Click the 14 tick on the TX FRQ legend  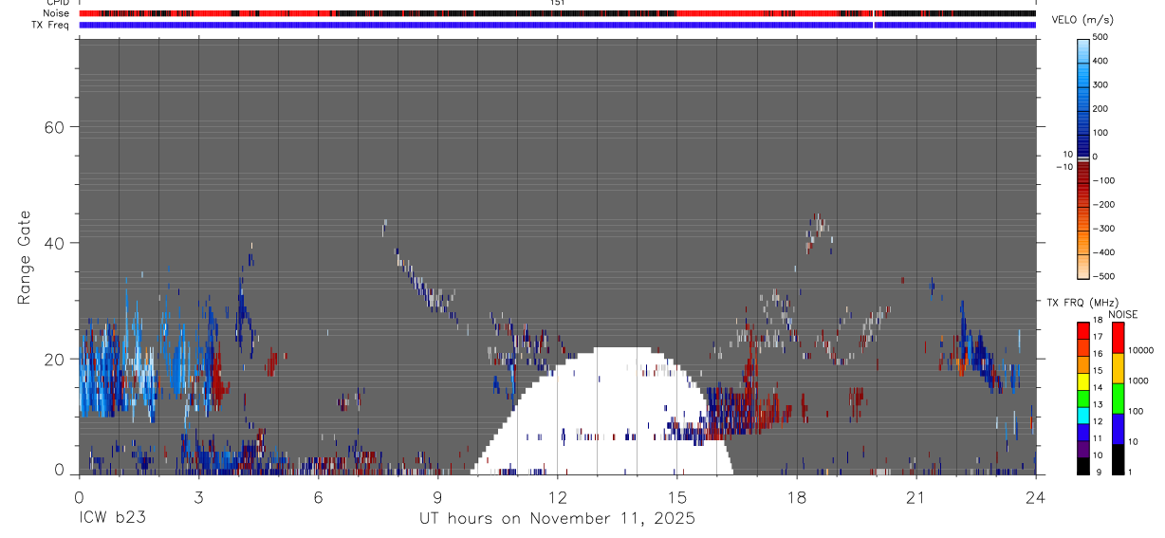[1098, 388]
